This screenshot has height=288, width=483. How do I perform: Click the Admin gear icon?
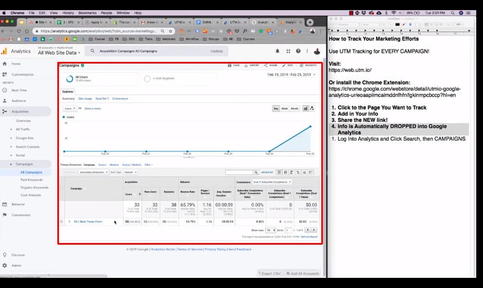tap(4, 265)
